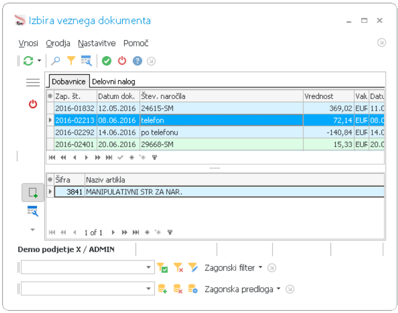Go to next page in upper grid navigator

pyautogui.click(x=97, y=158)
